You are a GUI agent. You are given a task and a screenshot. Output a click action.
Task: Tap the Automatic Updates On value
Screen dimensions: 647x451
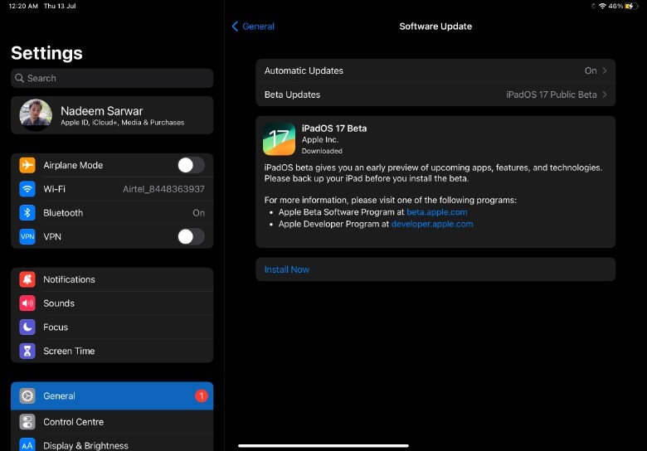591,71
